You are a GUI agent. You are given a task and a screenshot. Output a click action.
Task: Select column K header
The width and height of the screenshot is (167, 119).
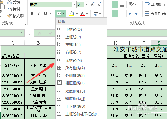pos(159,43)
